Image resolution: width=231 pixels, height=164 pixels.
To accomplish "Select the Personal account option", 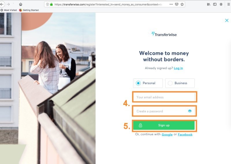I will [x=148, y=83].
